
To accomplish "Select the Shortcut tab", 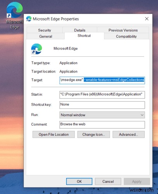I will click(x=84, y=36).
